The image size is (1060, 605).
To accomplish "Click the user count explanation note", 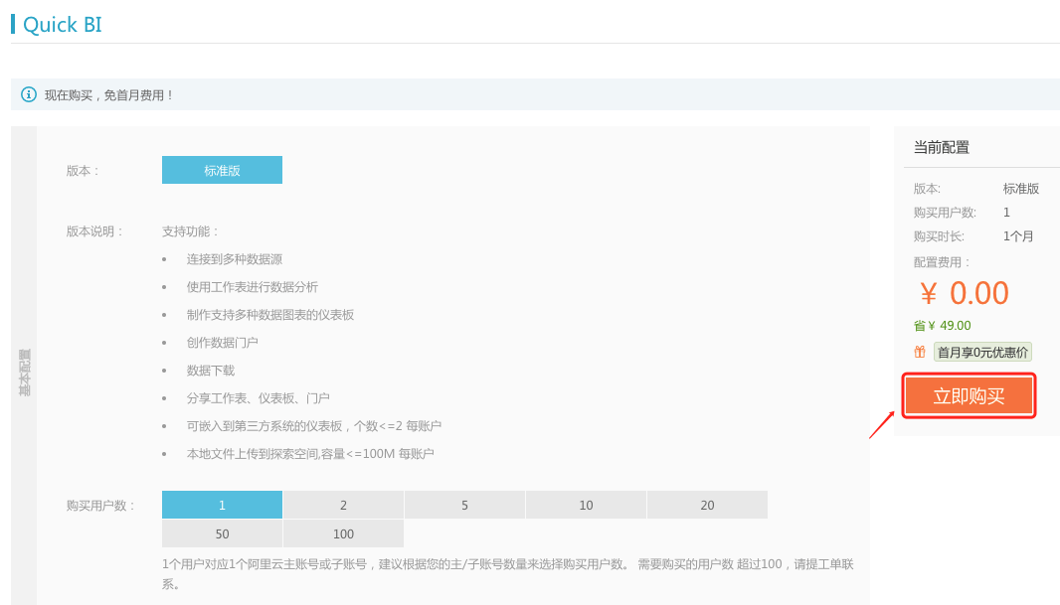I will (508, 574).
